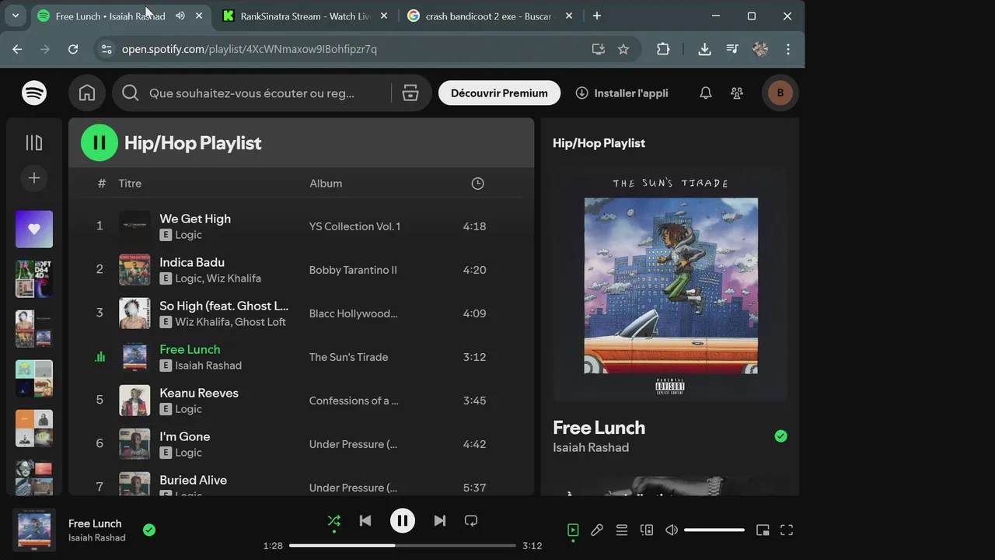
Task: Open the user profile avatar B
Action: [780, 93]
